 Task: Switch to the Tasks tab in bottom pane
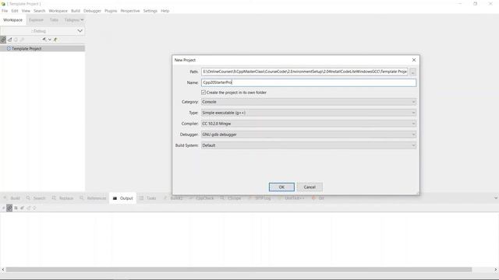click(147, 198)
